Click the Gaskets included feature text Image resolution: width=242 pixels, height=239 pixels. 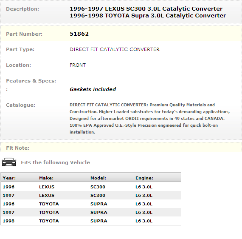pos(93,89)
